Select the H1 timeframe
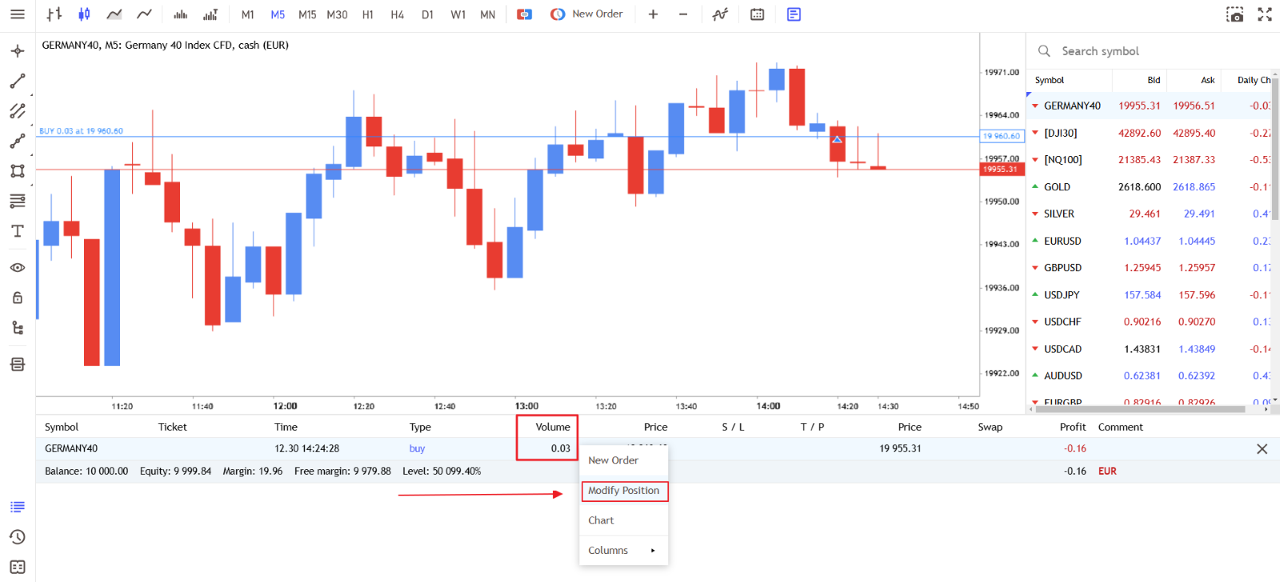1280x582 pixels. click(368, 14)
